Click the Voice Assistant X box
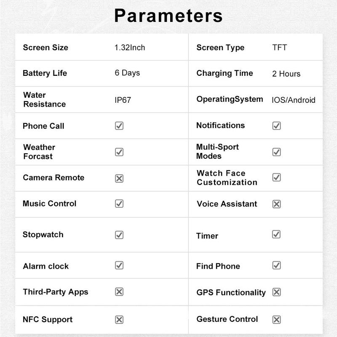Viewport: 337px width, 337px height. pos(276,204)
